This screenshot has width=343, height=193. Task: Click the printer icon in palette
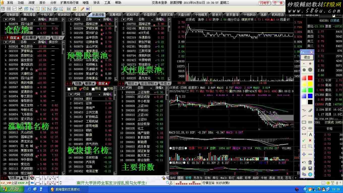tap(304, 168)
